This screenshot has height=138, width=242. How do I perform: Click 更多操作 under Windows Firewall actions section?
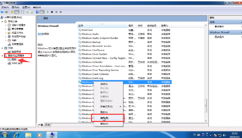[219, 37]
